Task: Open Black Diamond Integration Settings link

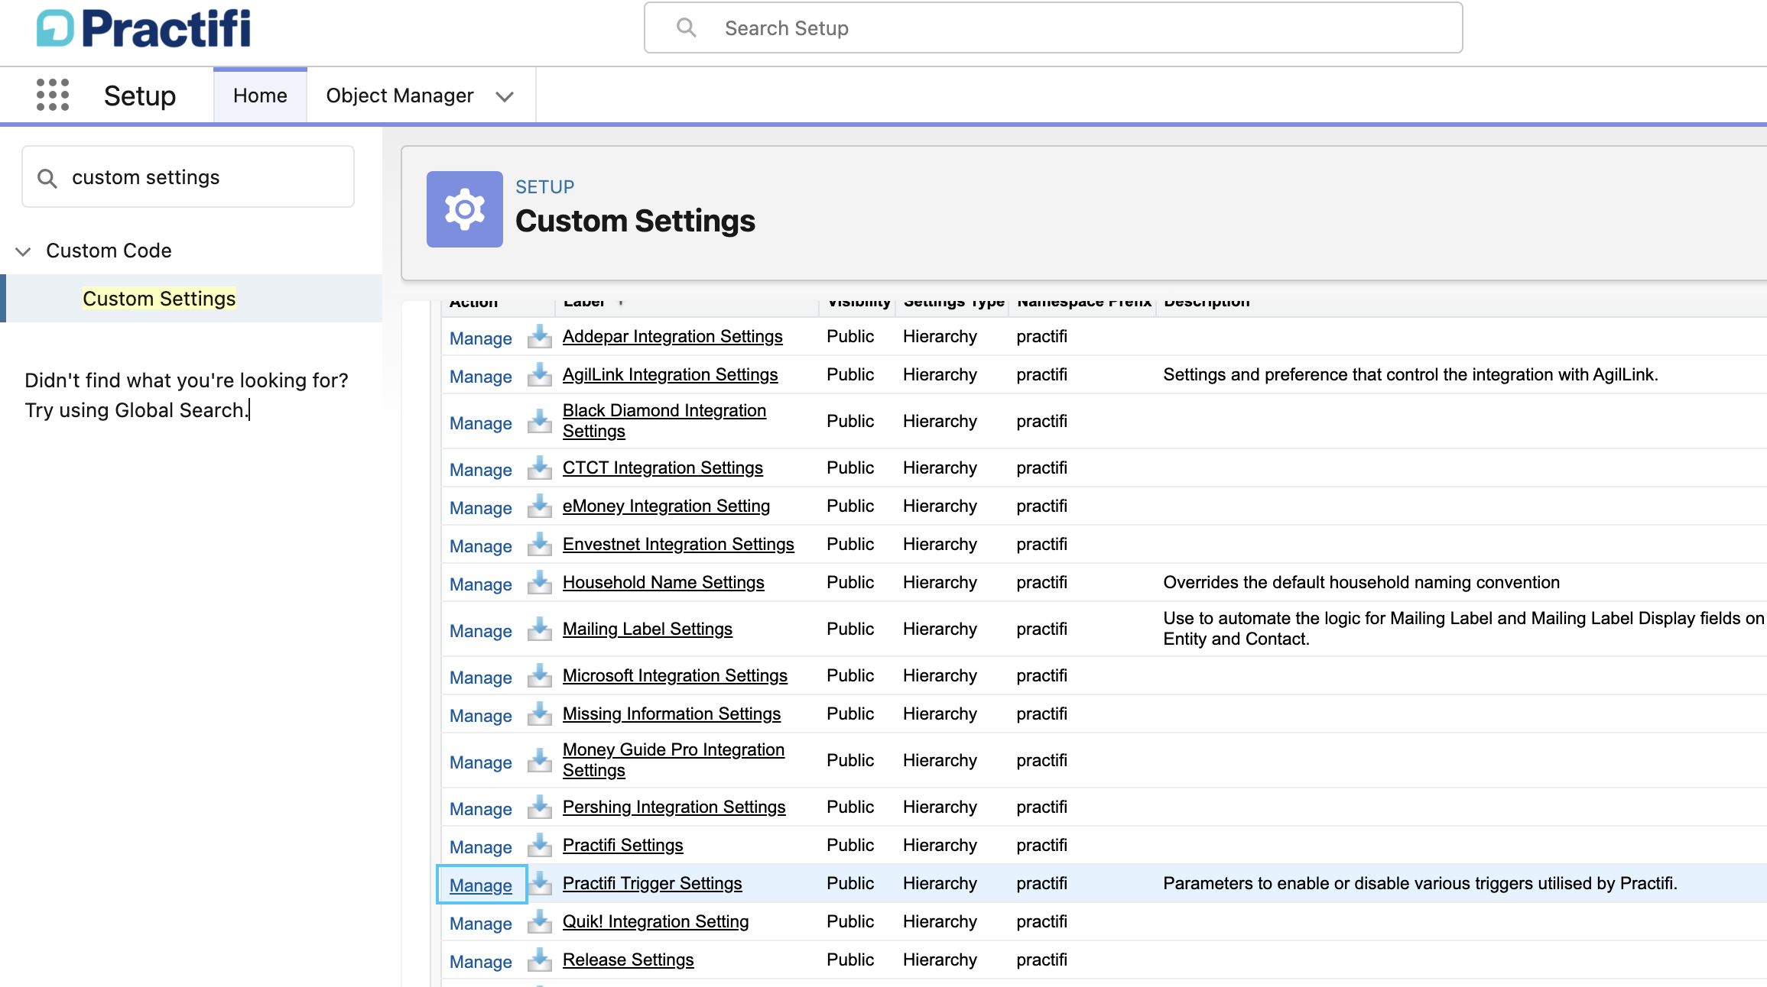Action: pyautogui.click(x=664, y=421)
